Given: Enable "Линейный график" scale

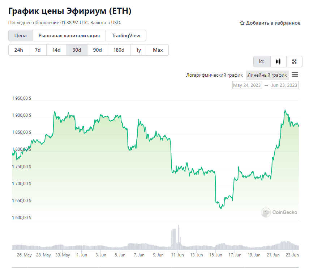Looking at the screenshot, I should tap(267, 75).
